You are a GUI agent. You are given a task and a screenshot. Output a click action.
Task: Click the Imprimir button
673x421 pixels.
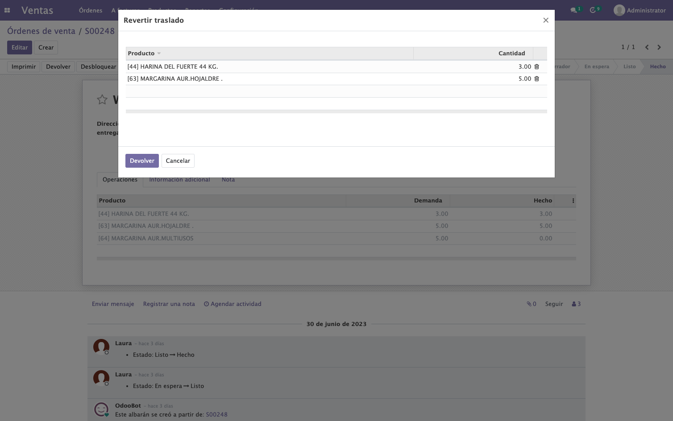click(x=24, y=66)
